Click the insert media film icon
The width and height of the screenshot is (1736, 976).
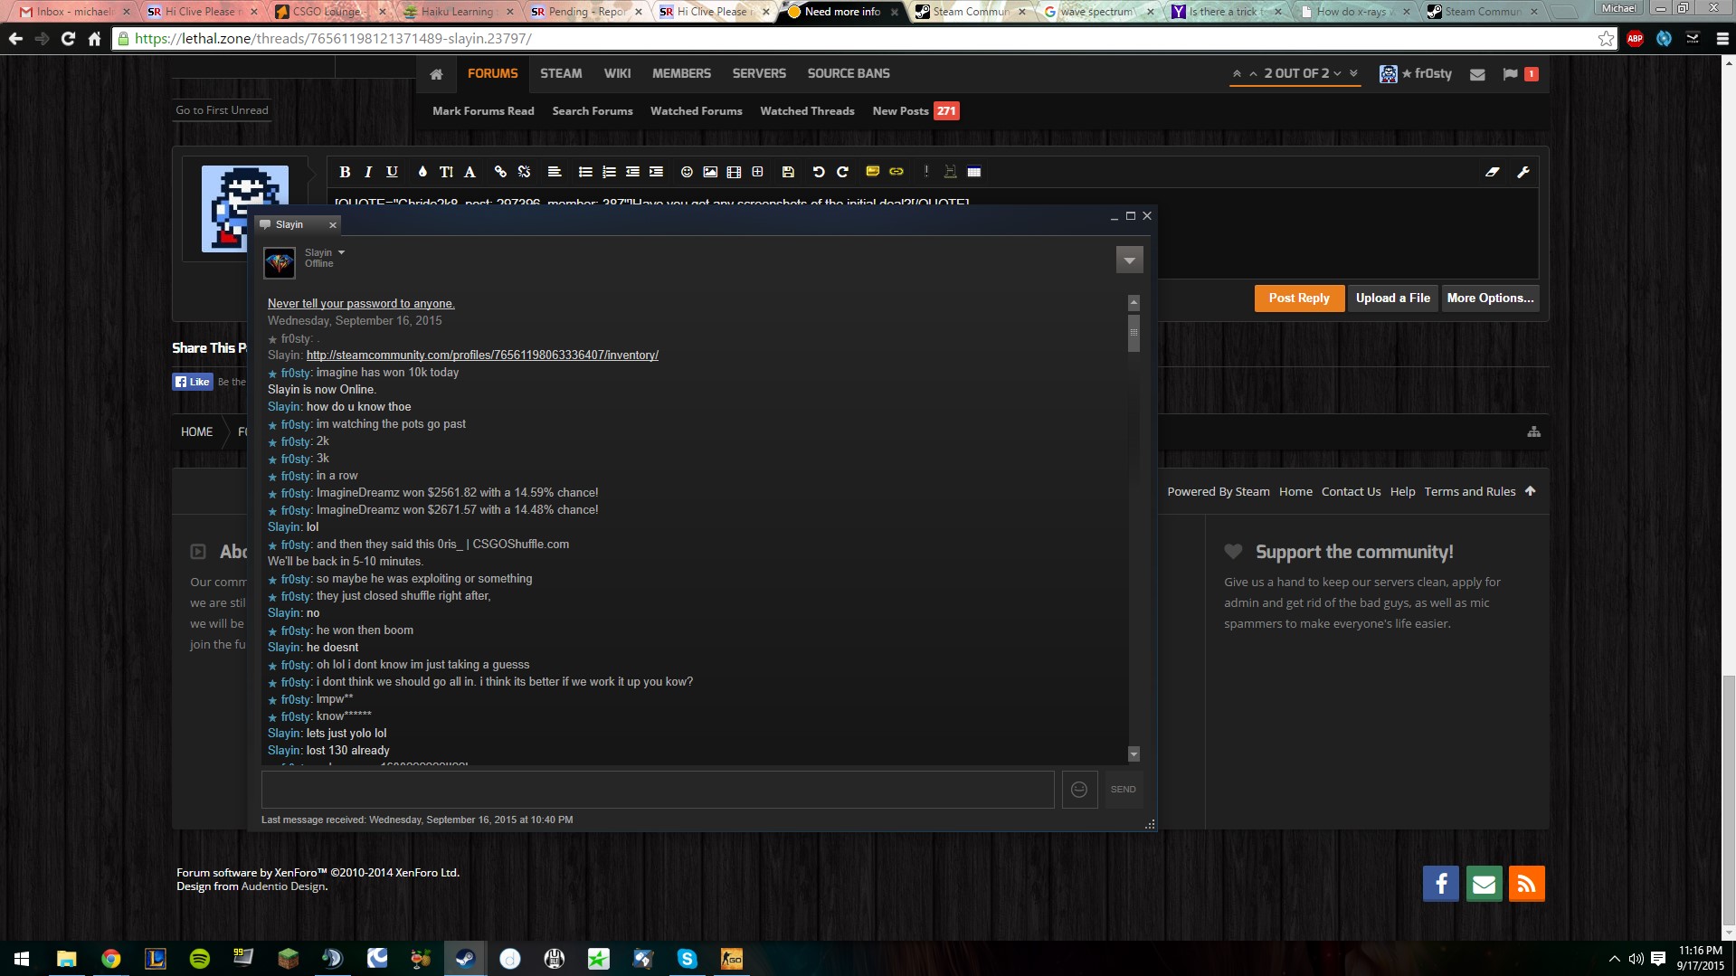pyautogui.click(x=734, y=172)
